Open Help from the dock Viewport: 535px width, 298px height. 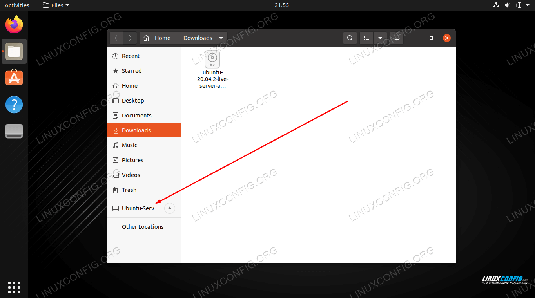point(14,105)
